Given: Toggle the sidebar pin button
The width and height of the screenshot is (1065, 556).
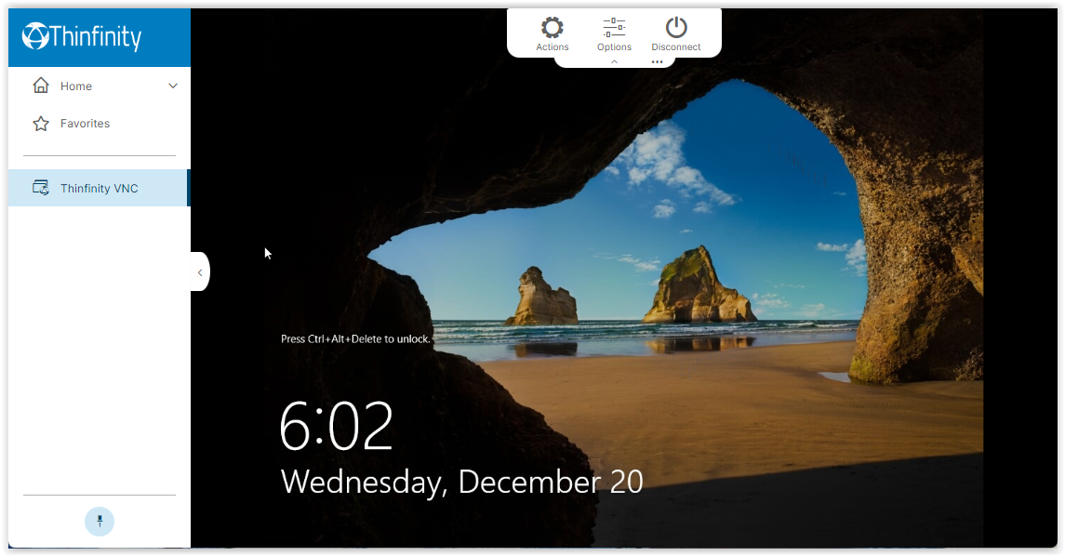Looking at the screenshot, I should pyautogui.click(x=100, y=522).
